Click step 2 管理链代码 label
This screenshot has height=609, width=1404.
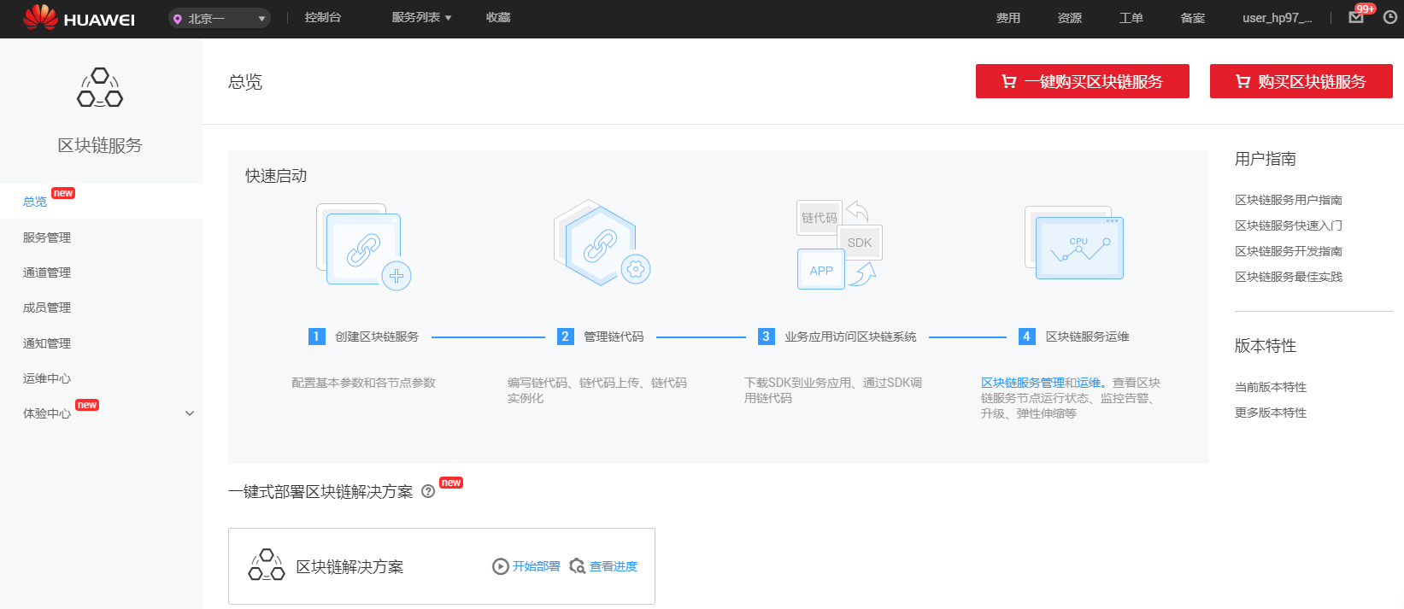pyautogui.click(x=614, y=337)
